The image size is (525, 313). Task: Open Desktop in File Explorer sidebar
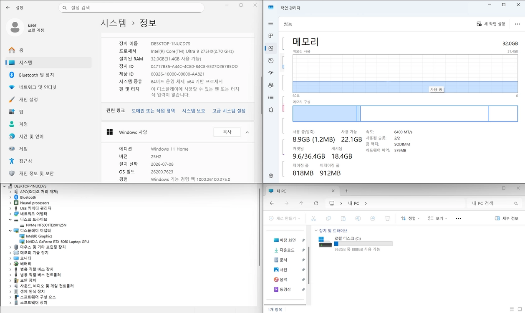click(288, 240)
